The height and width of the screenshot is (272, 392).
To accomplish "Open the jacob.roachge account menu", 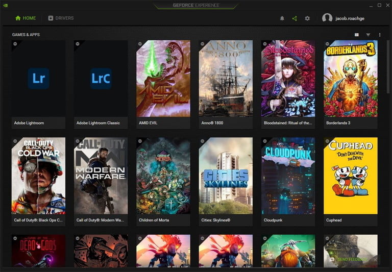I will pyautogui.click(x=350, y=18).
